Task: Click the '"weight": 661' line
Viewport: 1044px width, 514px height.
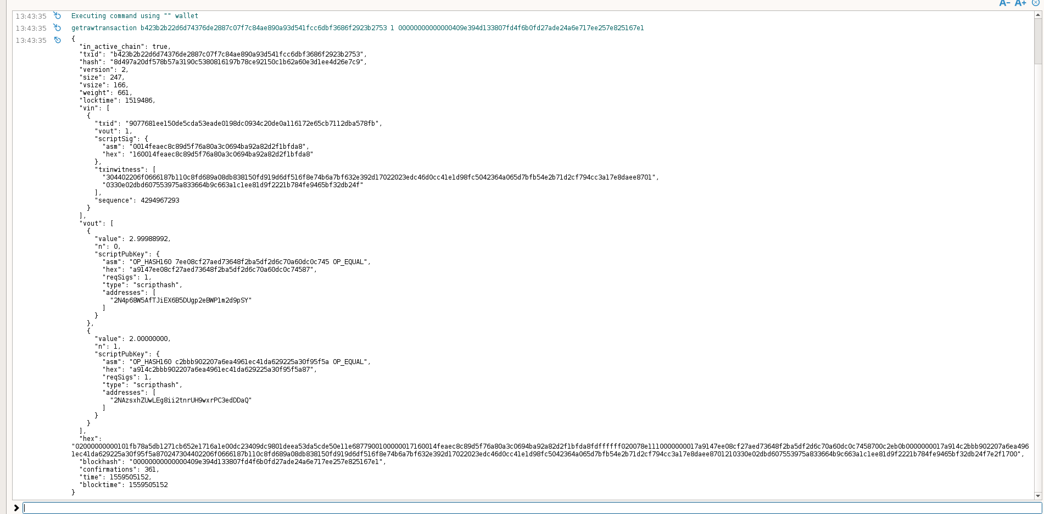Action: pyautogui.click(x=105, y=93)
